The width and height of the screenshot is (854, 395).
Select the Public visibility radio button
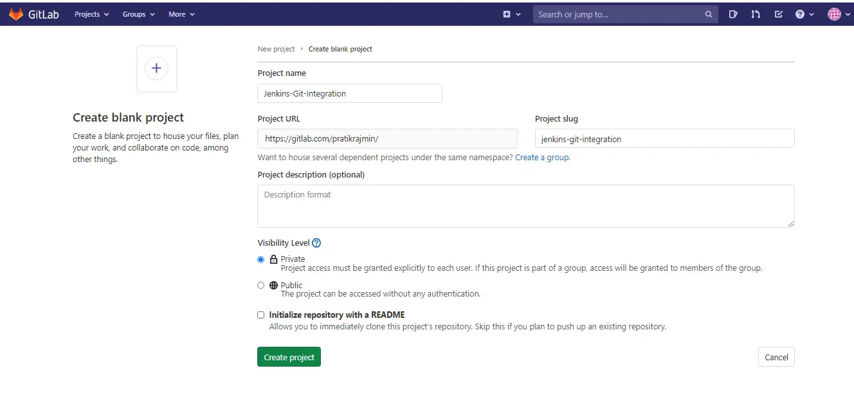[260, 285]
